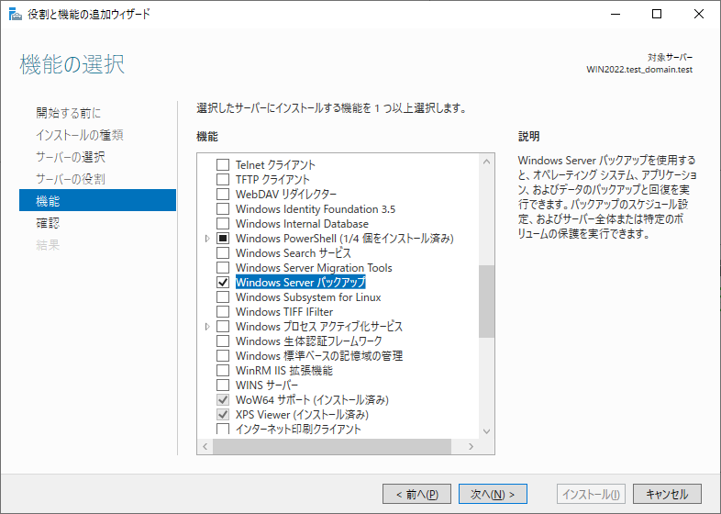
Task: Check Windows 標準ベースの記憶域の管理 checkbox
Action: (x=223, y=356)
